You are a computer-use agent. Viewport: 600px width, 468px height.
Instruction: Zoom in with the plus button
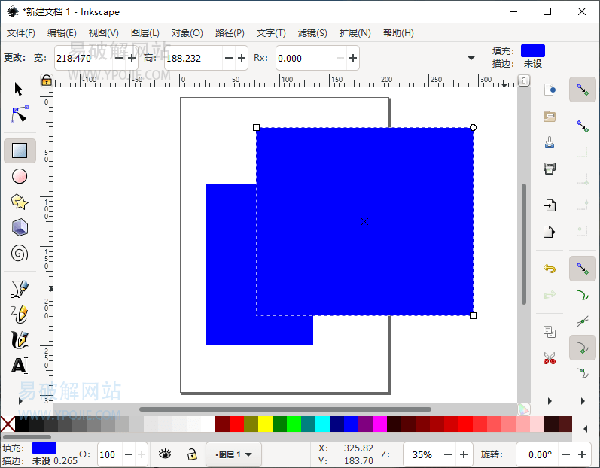point(464,454)
